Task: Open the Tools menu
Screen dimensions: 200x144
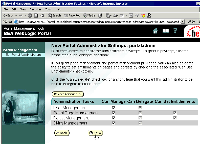Action: pos(49,9)
